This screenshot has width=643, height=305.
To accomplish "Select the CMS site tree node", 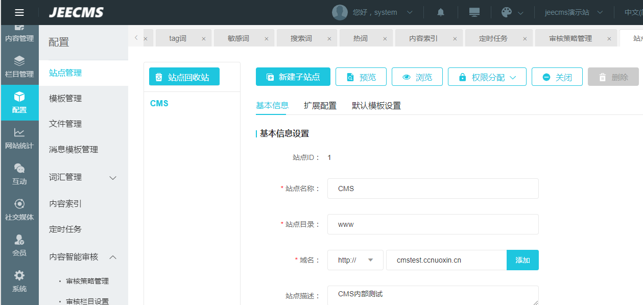I will point(159,104).
